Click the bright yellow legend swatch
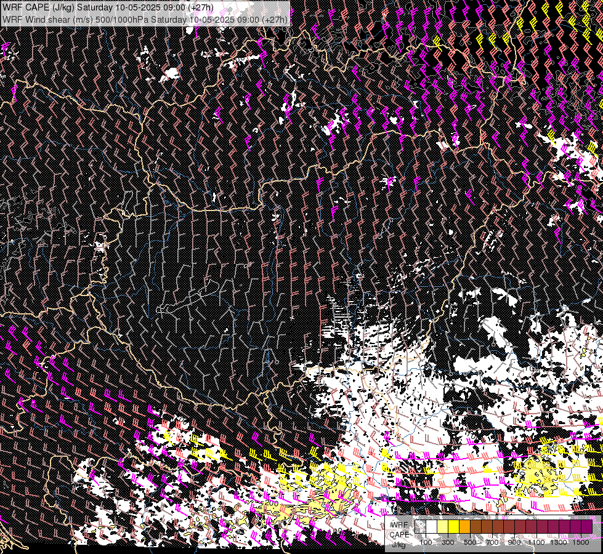Screen dimensions: 603x554 [x=454, y=526]
